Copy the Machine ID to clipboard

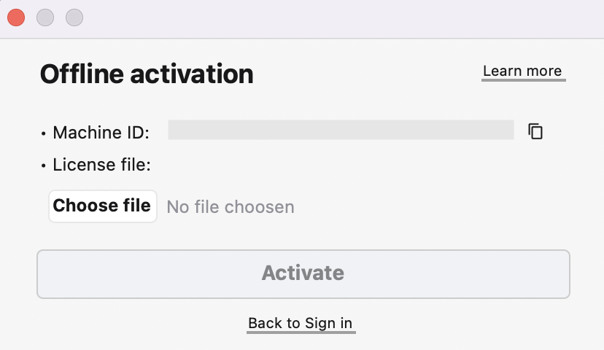point(535,131)
